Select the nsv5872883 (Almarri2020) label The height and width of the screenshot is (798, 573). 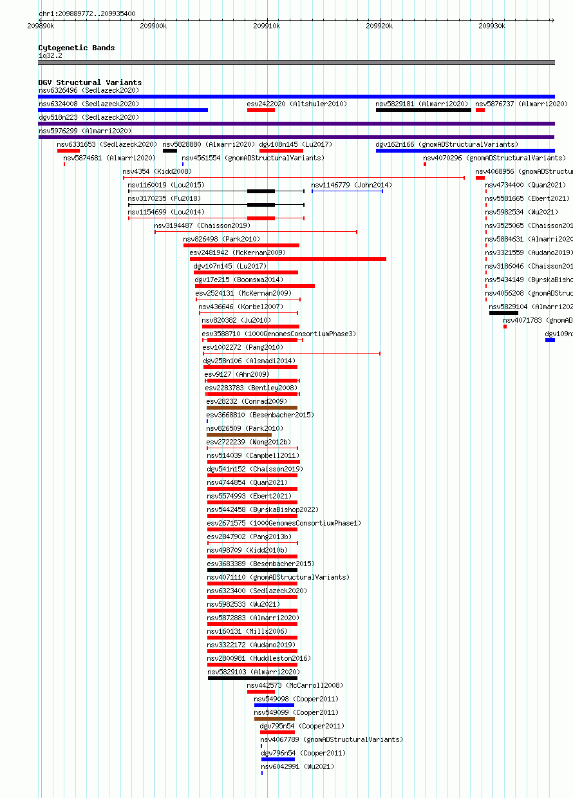(x=253, y=618)
